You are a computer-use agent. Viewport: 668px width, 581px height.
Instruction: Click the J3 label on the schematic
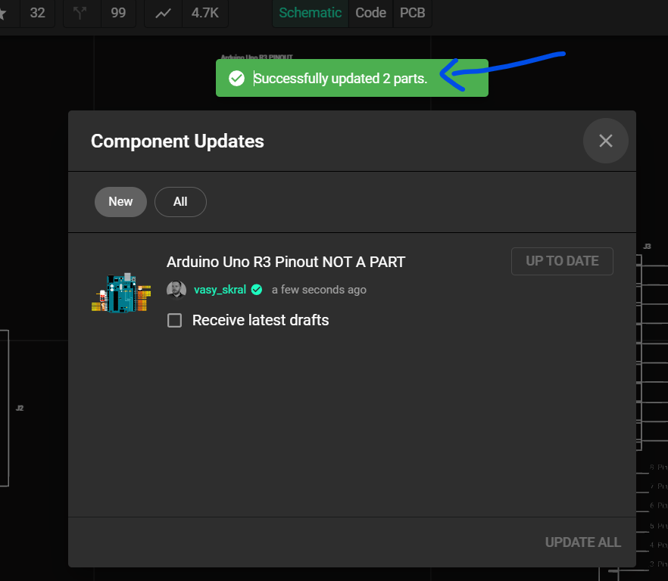click(x=647, y=246)
